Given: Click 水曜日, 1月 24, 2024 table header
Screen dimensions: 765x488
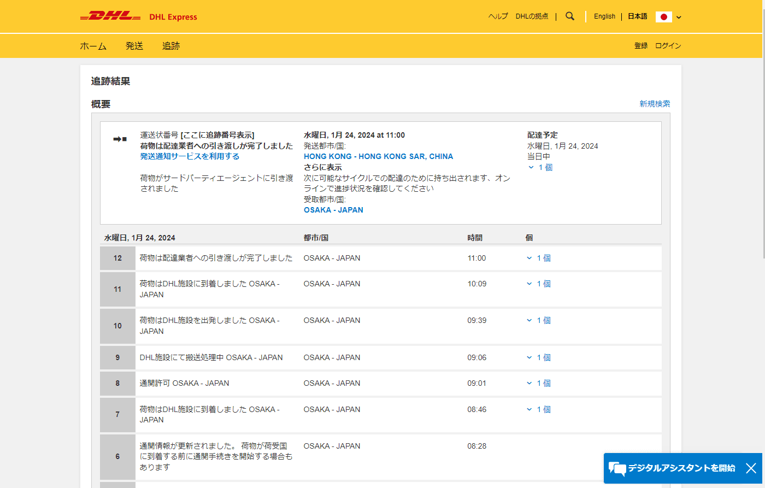Looking at the screenshot, I should pos(140,238).
